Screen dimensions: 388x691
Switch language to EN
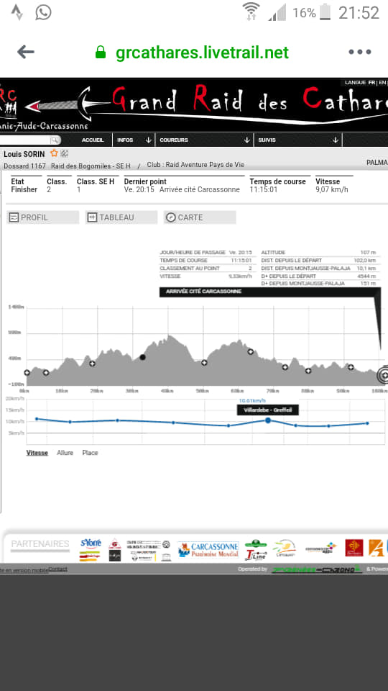(x=382, y=82)
